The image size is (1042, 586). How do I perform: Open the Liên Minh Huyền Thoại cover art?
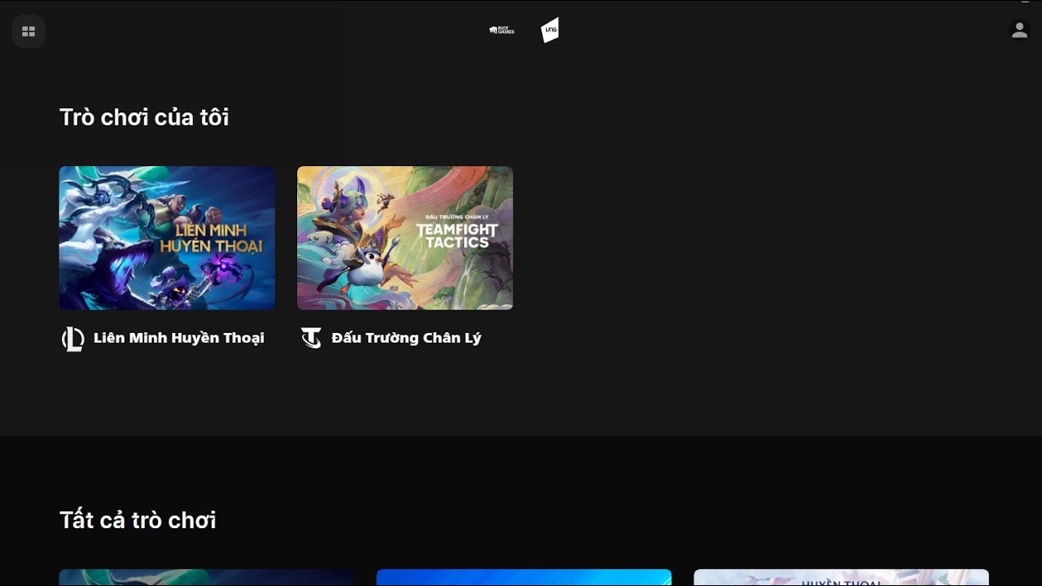click(x=167, y=238)
